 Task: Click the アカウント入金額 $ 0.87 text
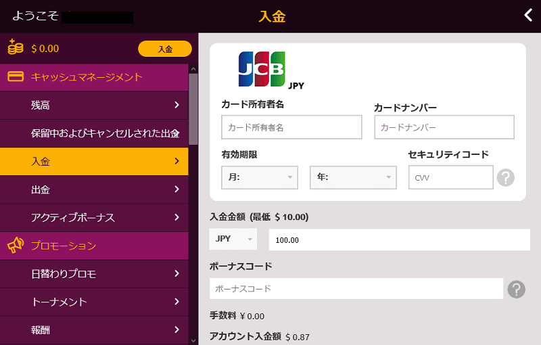(260, 336)
